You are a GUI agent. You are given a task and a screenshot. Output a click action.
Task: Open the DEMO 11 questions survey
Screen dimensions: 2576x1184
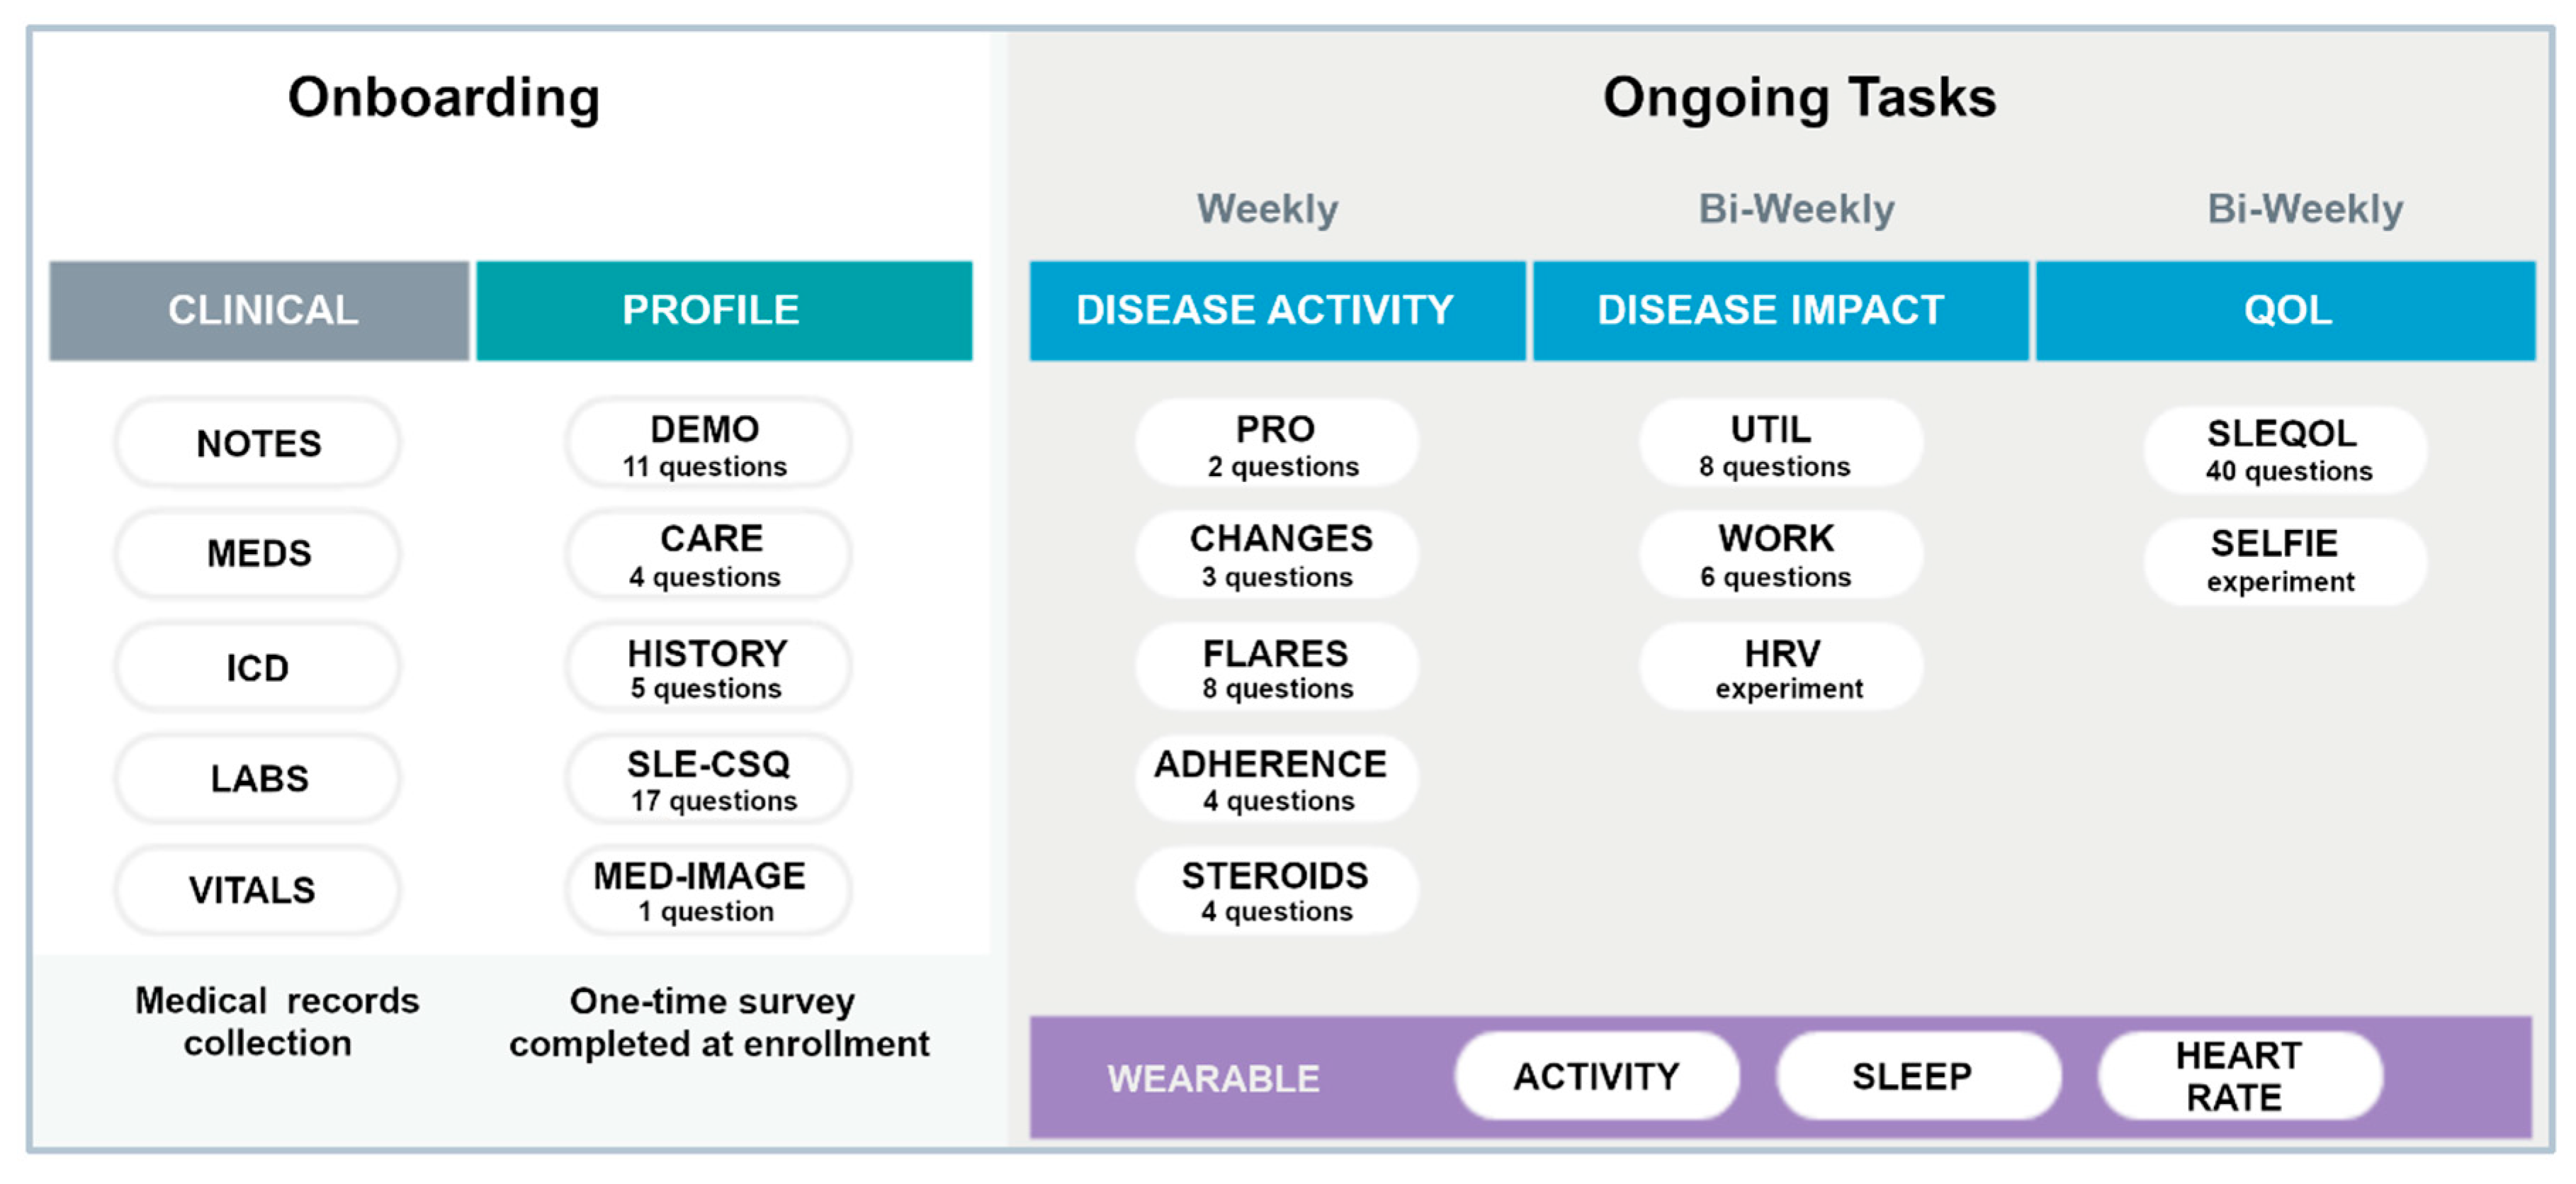pos(707,444)
